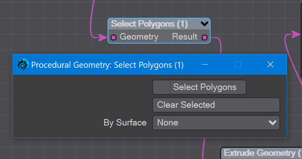Click the LightWave logo icon in title bar
302x159 pixels.
click(x=23, y=65)
